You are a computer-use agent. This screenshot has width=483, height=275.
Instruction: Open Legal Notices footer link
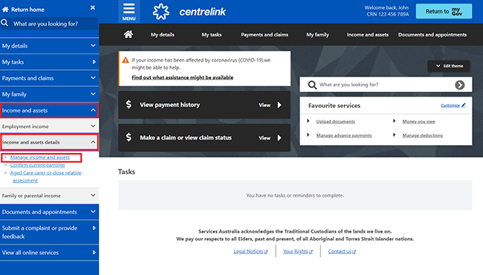click(x=250, y=251)
